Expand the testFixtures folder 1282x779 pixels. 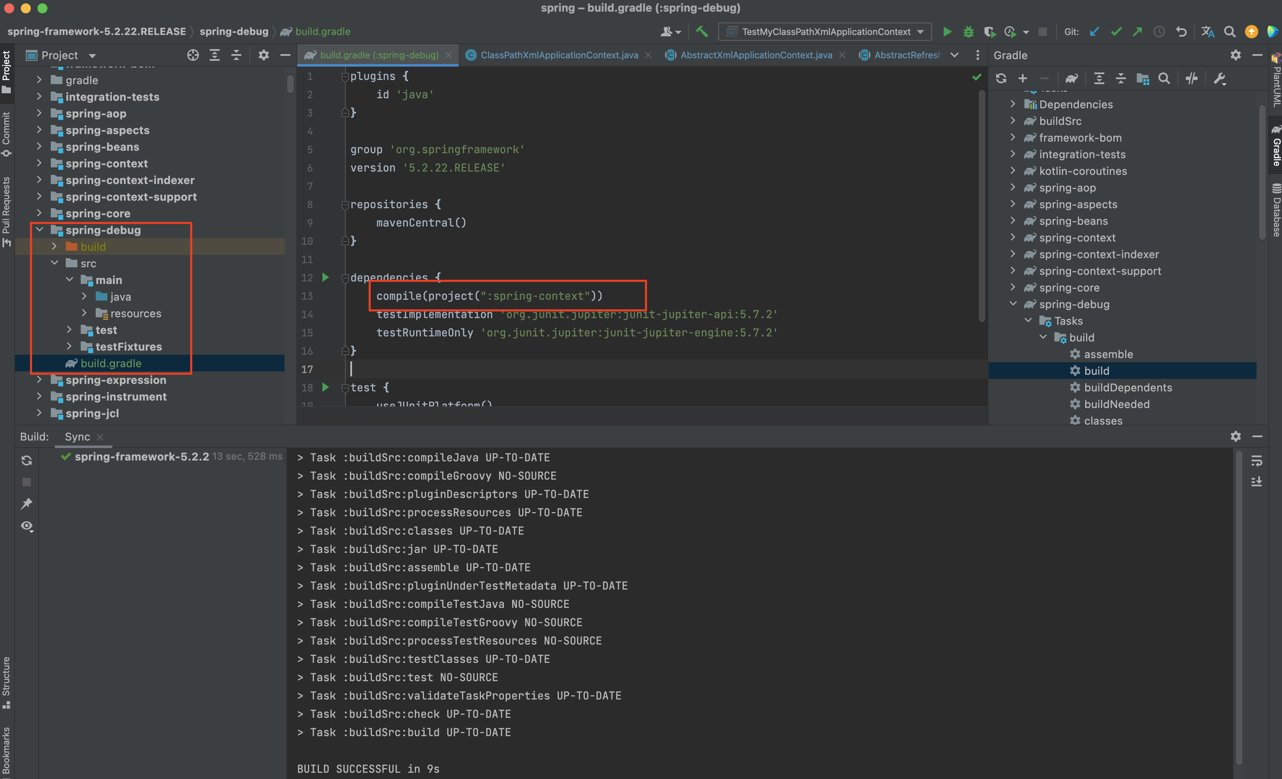click(x=69, y=346)
